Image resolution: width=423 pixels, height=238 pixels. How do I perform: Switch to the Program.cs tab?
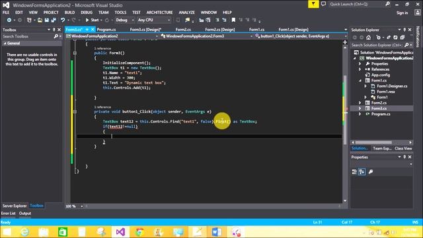click(106, 29)
